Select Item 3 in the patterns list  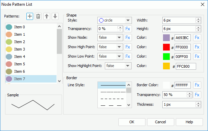click(x=31, y=49)
